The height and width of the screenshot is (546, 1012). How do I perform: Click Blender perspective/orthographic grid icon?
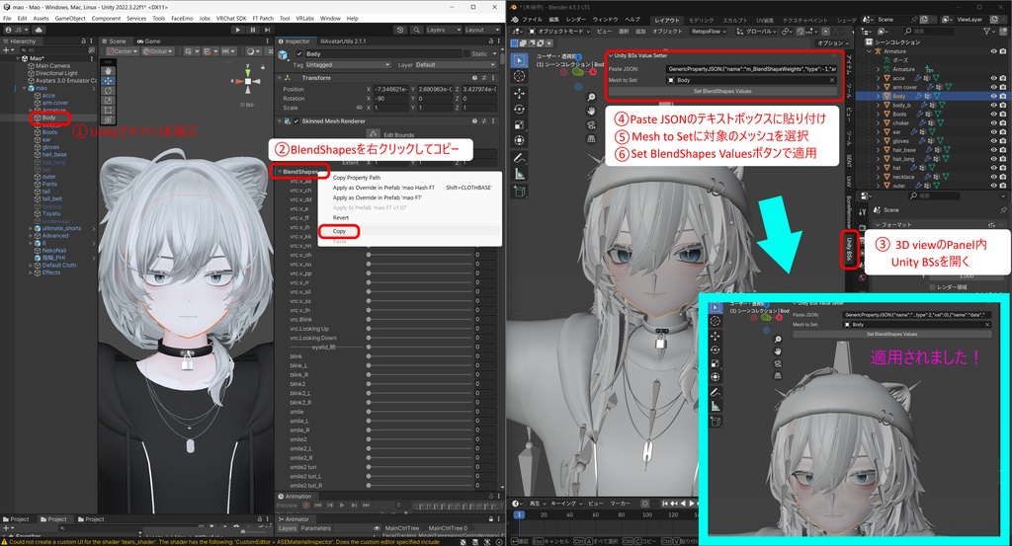(x=591, y=139)
